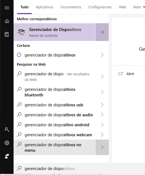
Task: Expand chevron for 'dispositivos no menu' suggestion
Action: click(102, 147)
